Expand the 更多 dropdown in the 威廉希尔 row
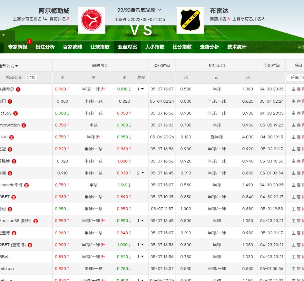Viewport: 304px width, 281px height. click(x=141, y=89)
